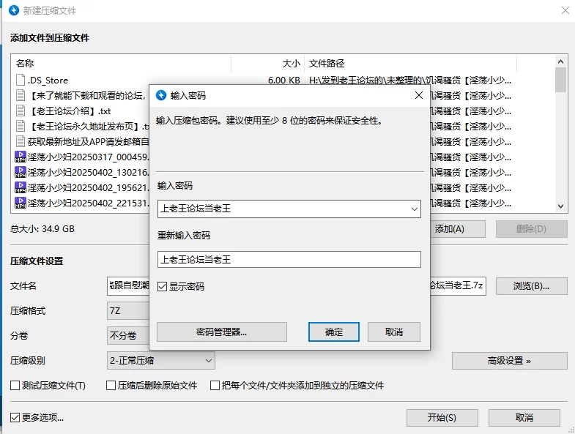Click into the 重新输入密码 field

coord(289,260)
